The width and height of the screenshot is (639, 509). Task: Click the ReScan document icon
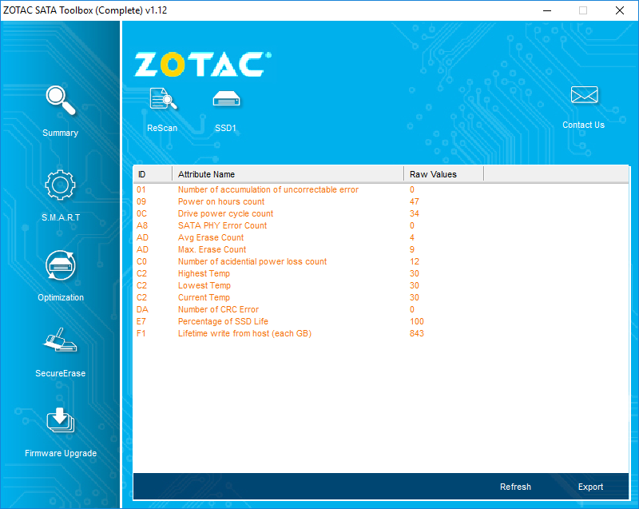click(163, 98)
